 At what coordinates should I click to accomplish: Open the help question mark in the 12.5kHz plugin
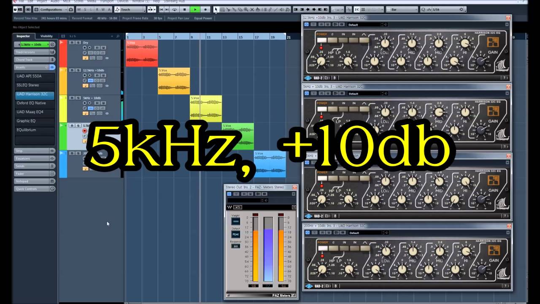pyautogui.click(x=505, y=78)
